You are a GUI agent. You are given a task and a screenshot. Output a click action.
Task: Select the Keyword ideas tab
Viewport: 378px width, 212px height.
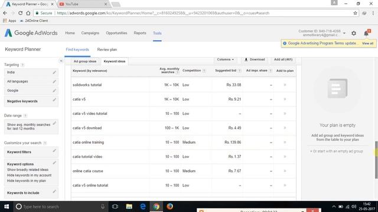(115, 61)
